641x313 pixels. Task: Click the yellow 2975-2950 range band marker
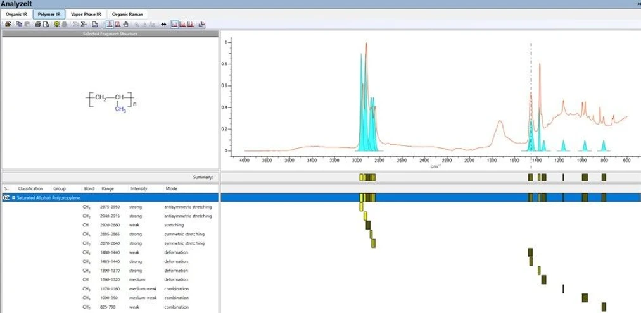pyautogui.click(x=362, y=207)
